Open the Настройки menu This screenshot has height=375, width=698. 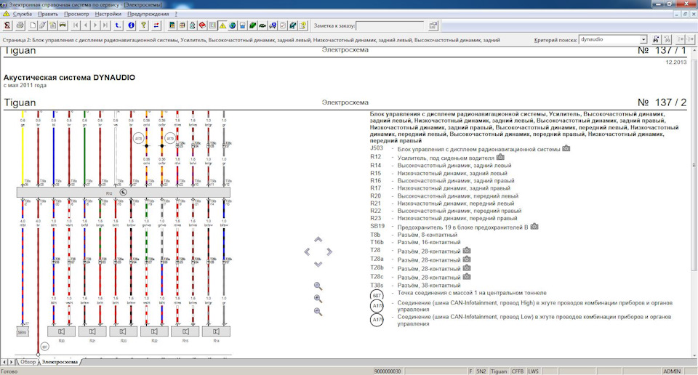[108, 14]
